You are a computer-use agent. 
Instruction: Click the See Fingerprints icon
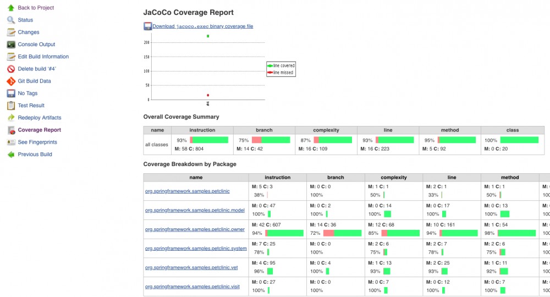click(11, 142)
